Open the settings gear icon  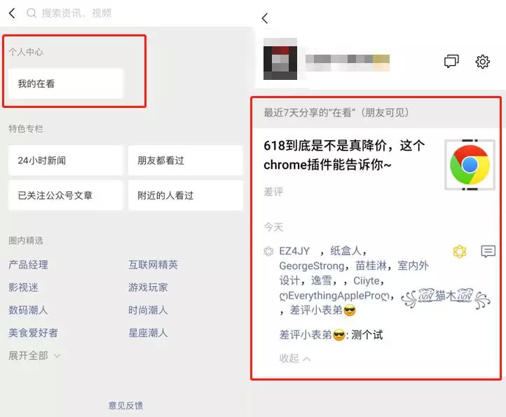pyautogui.click(x=482, y=62)
